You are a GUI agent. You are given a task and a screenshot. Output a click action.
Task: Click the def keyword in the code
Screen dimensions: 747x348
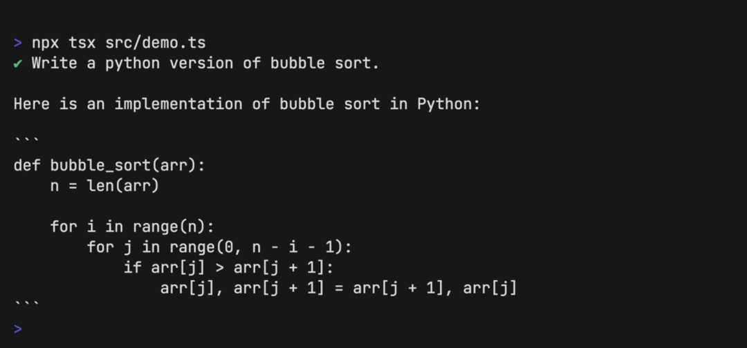pyautogui.click(x=27, y=166)
